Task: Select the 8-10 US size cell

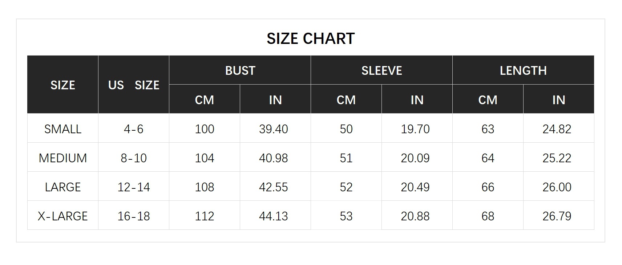Action: (x=134, y=158)
